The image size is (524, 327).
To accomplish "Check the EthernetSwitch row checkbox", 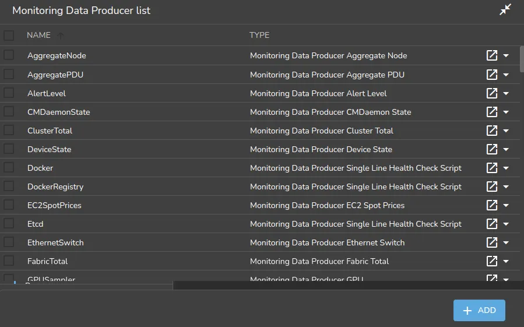I will 9,242.
